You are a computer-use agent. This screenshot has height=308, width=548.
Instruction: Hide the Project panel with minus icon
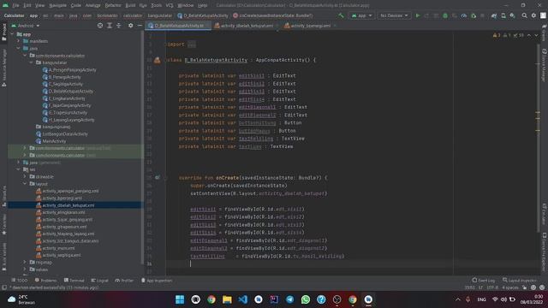point(140,26)
